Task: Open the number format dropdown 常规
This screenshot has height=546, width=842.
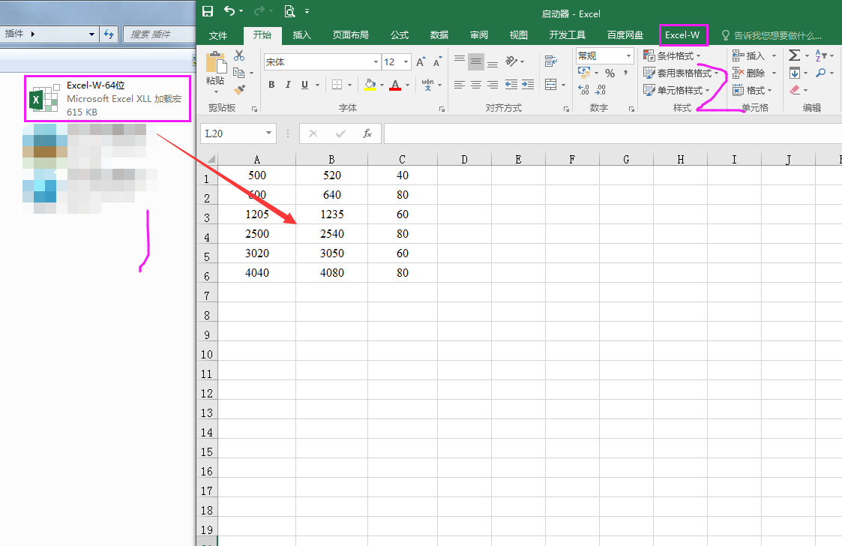Action: 628,55
